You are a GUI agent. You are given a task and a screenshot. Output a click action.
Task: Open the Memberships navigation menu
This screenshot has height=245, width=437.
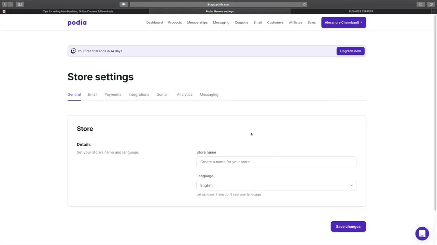pyautogui.click(x=197, y=22)
